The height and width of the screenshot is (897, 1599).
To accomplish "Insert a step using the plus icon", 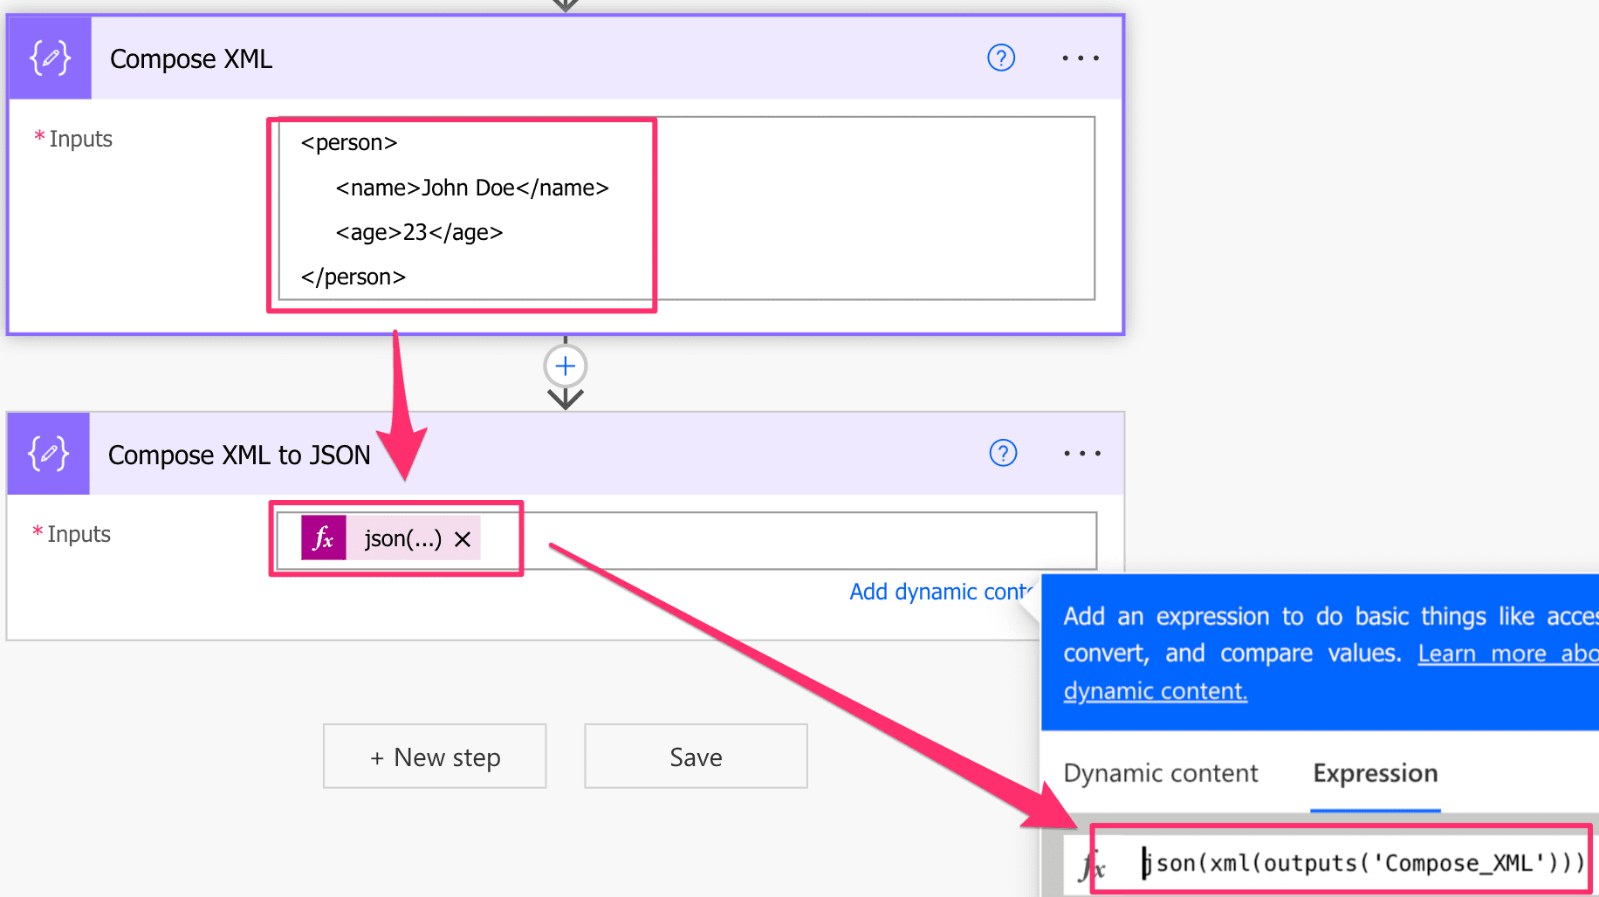I will 565,366.
